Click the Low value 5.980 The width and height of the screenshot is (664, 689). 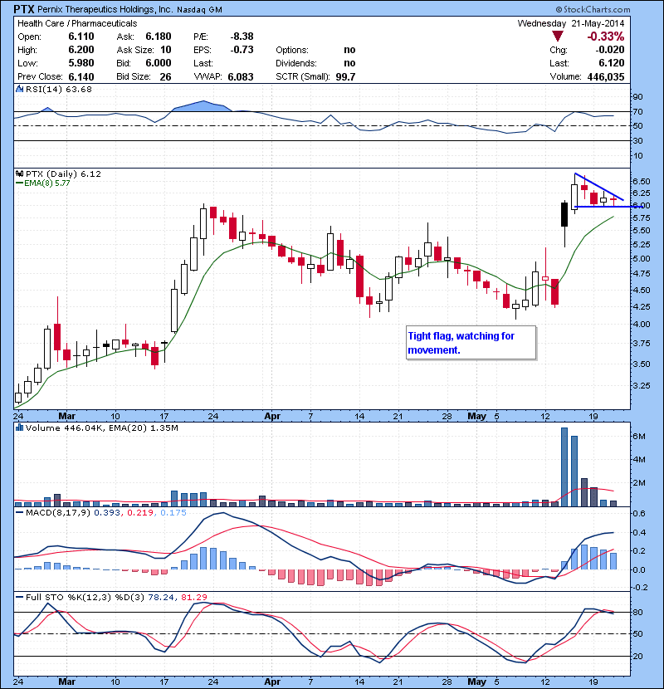81,63
